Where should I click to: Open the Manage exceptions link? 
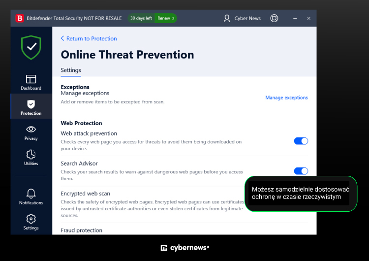tap(286, 98)
